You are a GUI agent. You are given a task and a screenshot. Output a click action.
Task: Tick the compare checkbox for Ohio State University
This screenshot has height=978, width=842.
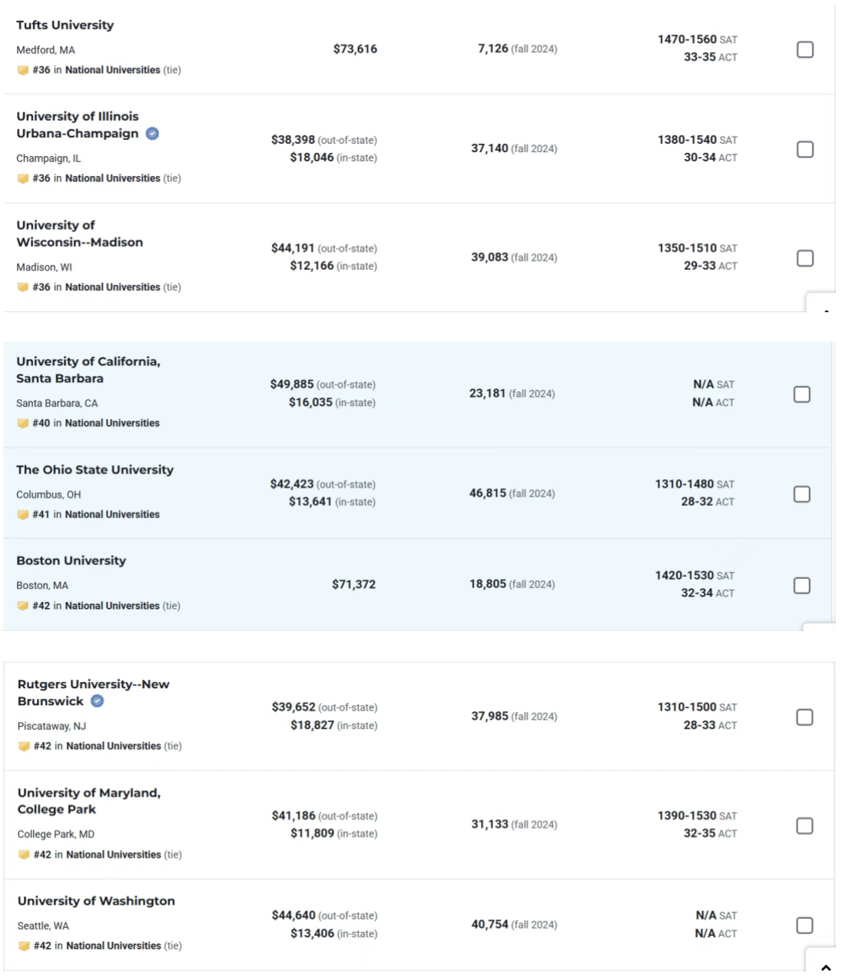point(801,494)
